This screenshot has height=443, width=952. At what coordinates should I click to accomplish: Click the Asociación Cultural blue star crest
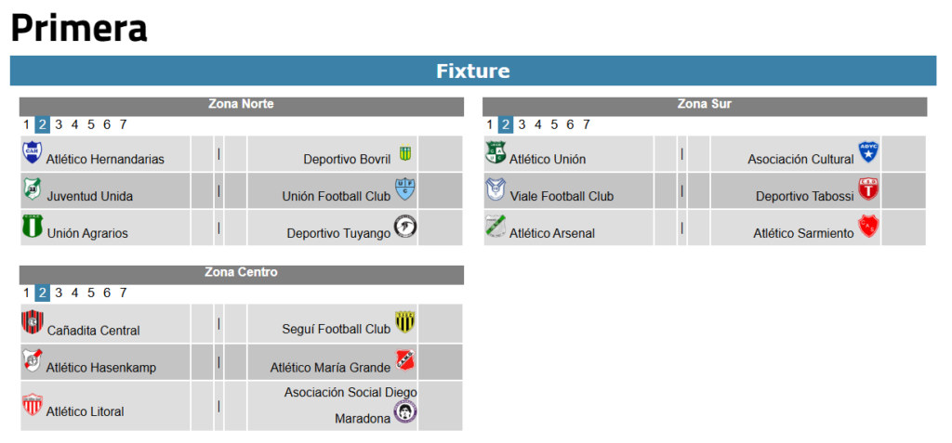(x=868, y=152)
